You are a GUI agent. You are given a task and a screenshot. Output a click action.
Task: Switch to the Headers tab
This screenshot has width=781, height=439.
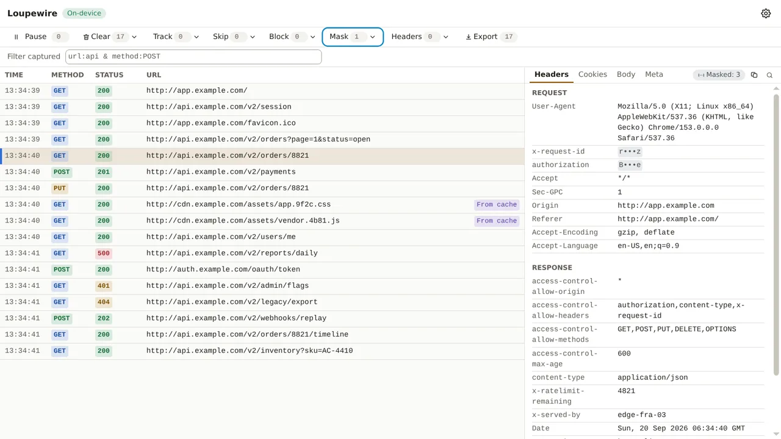pyautogui.click(x=552, y=74)
